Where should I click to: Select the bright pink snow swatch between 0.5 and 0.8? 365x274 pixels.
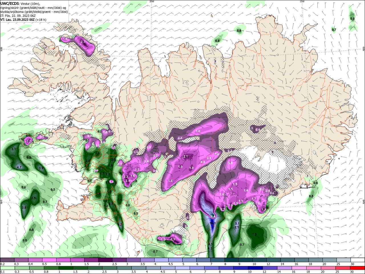[49, 260]
